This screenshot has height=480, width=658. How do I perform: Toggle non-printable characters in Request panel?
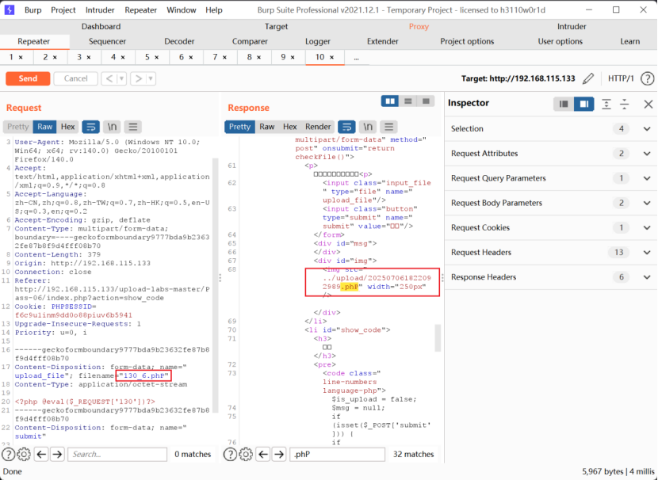pos(112,127)
